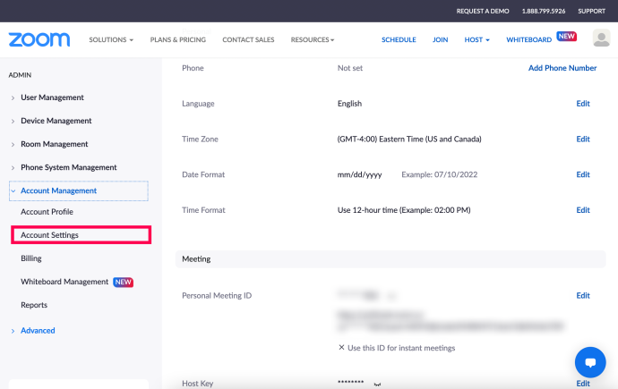Expand the Advanced section
618x389 pixels.
[x=38, y=331]
